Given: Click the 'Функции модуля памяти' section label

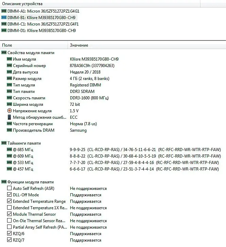Looking at the screenshot, I should 31,182.
